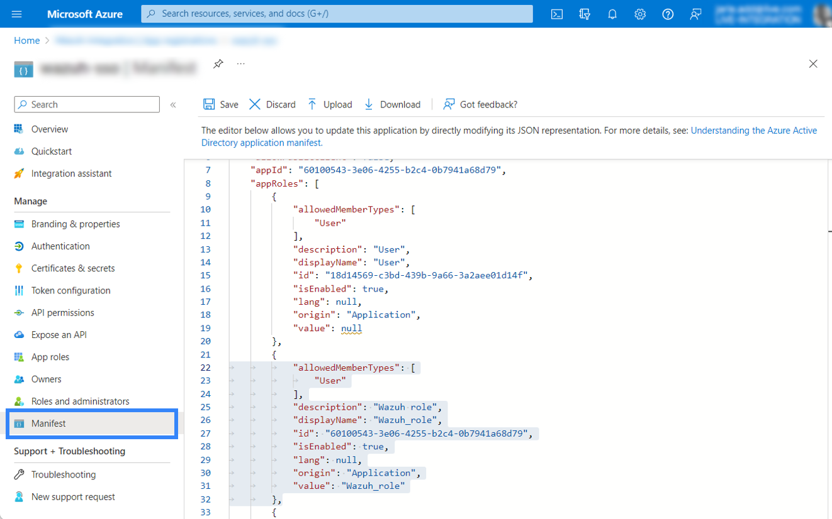Open Authentication settings

60,246
